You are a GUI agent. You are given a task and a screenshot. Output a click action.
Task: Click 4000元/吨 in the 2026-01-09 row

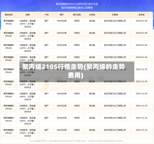[62, 21]
